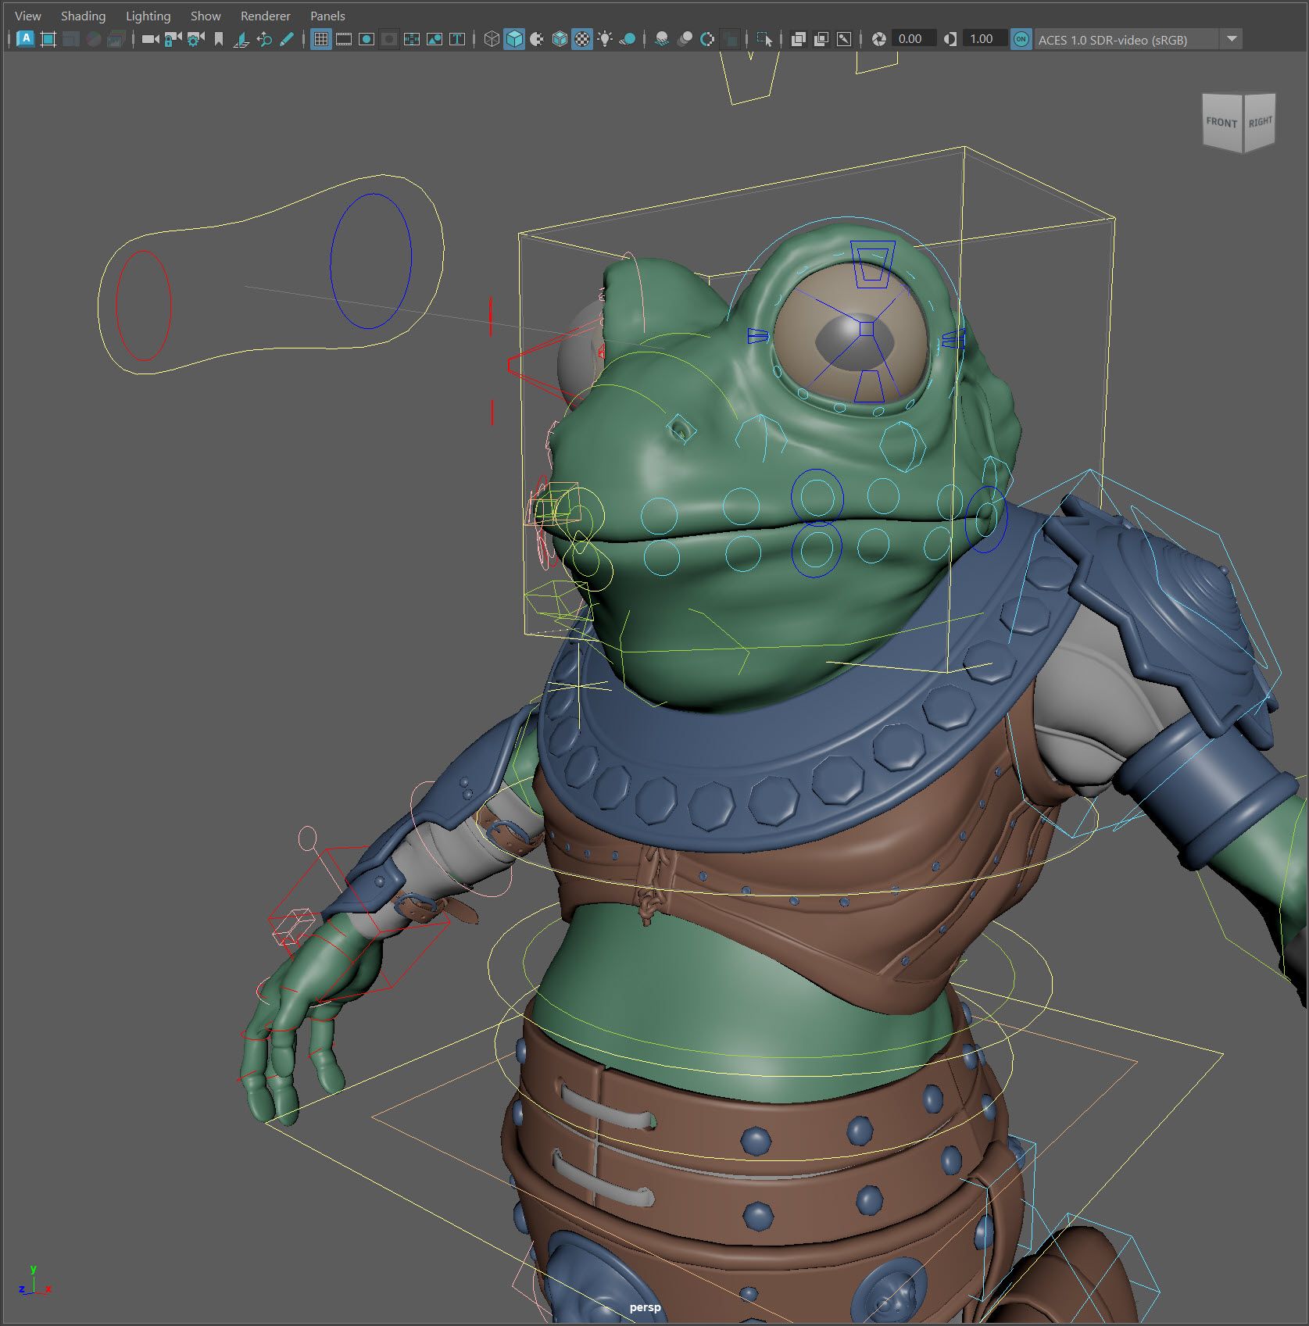Click the X-Ray Active Components icon
The width and height of the screenshot is (1309, 1326).
pyautogui.click(x=821, y=38)
